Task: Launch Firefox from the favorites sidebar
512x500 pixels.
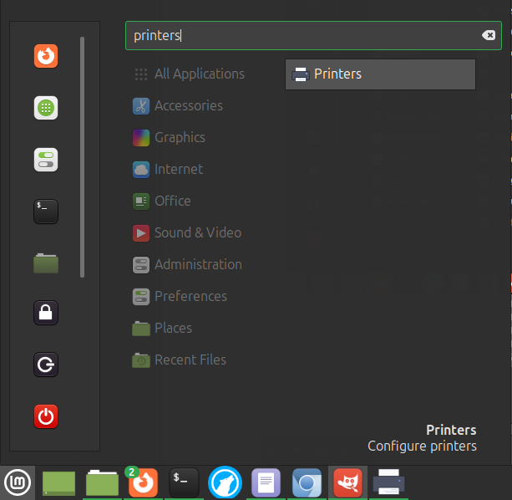Action: (x=46, y=56)
